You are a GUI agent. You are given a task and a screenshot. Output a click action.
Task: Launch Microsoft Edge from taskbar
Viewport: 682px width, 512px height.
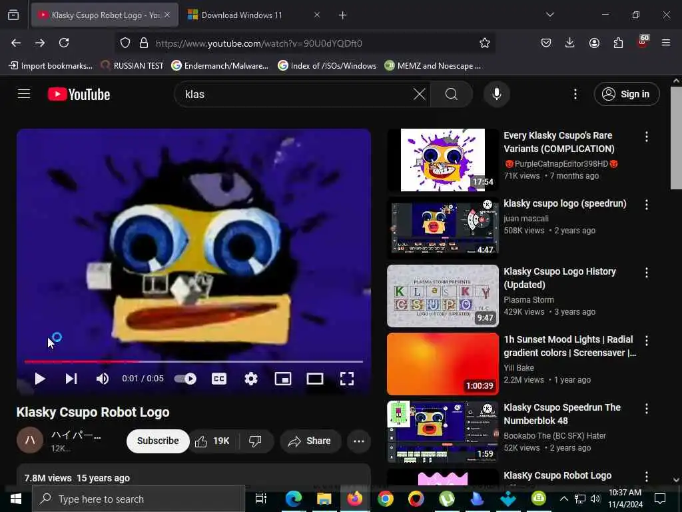(x=294, y=499)
